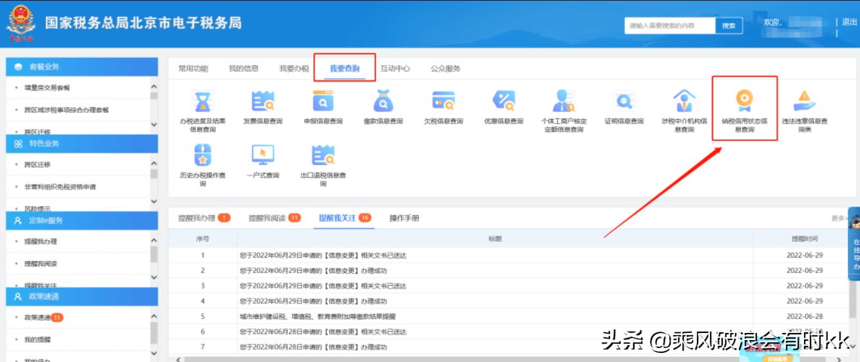Open the online guide assistant avatar
The width and height of the screenshot is (860, 362).
pyautogui.click(x=855, y=222)
